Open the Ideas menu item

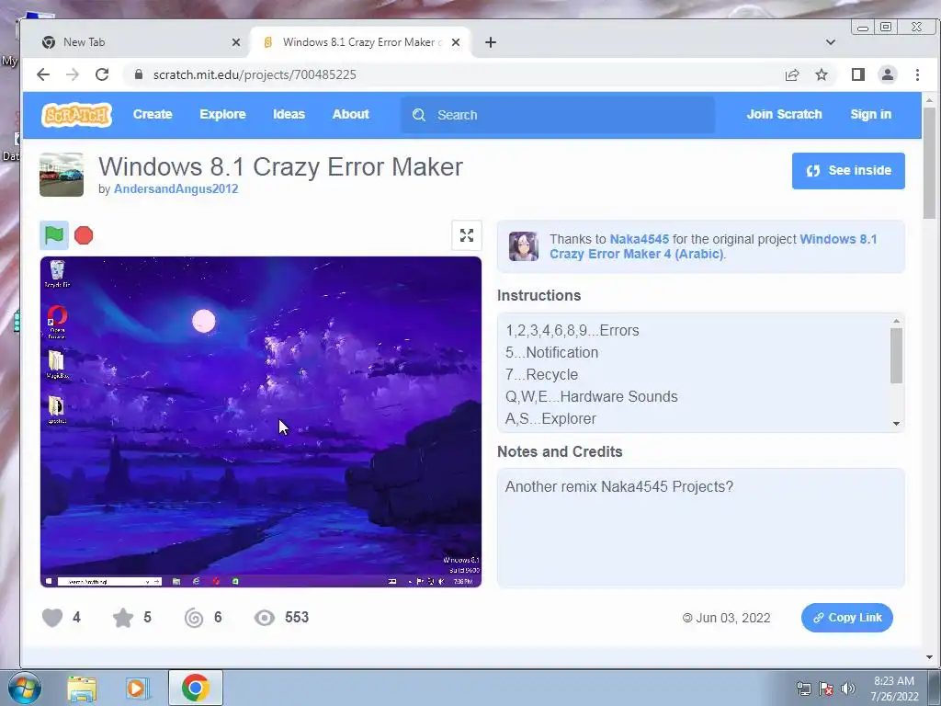(289, 115)
